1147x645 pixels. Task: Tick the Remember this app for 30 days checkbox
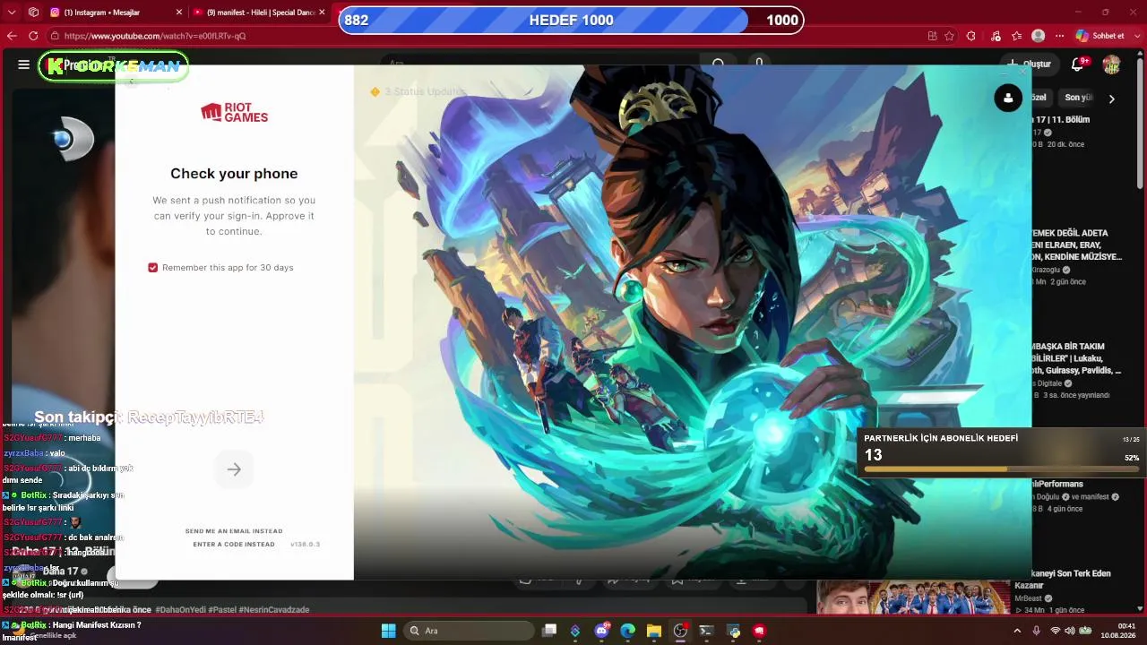(152, 268)
